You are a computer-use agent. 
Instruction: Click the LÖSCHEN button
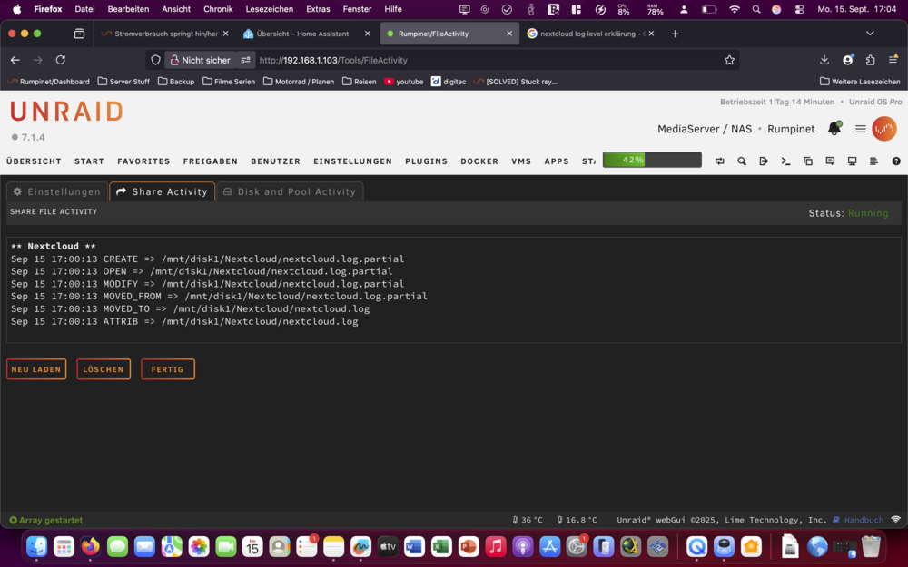[x=104, y=369]
